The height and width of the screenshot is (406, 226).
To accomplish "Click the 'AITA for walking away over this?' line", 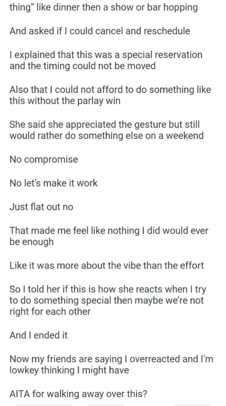I will tap(78, 394).
